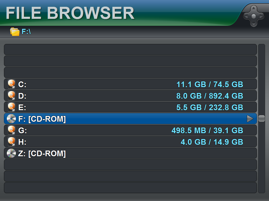
Task: Click the C: hard drive icon
Action: 11,84
